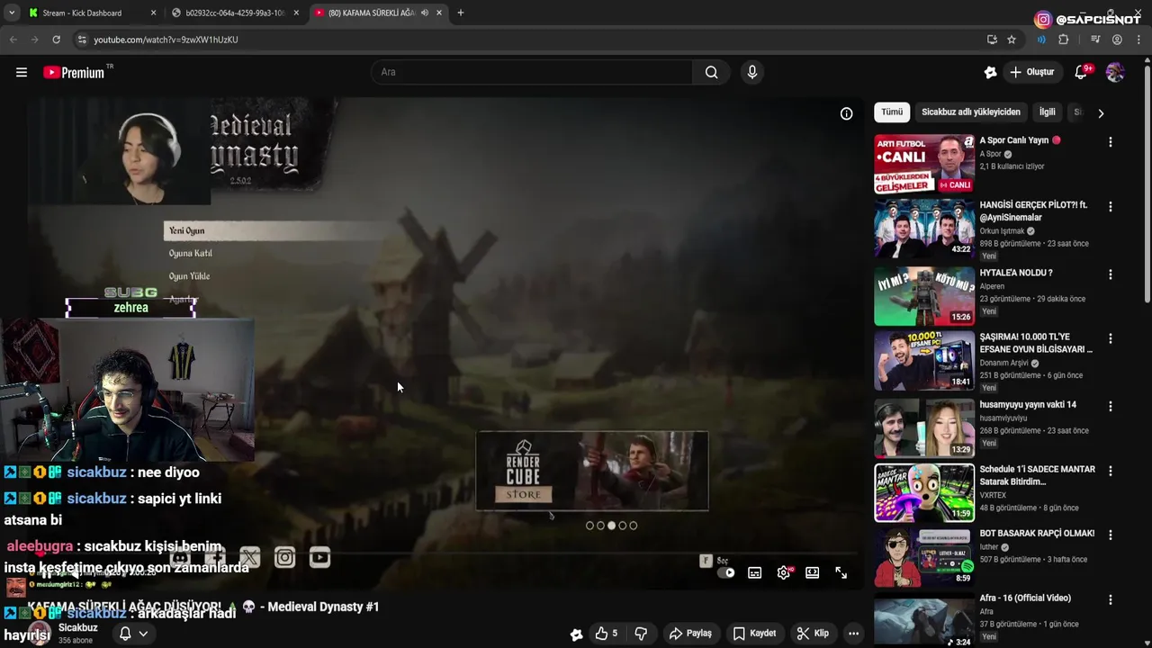
Task: Open the Orkun Işıtmak channel link
Action: tap(1002, 231)
